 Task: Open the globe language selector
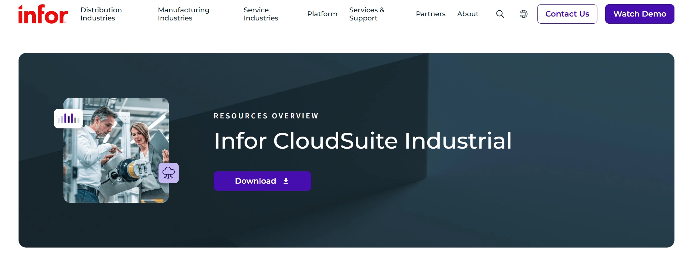coord(524,14)
